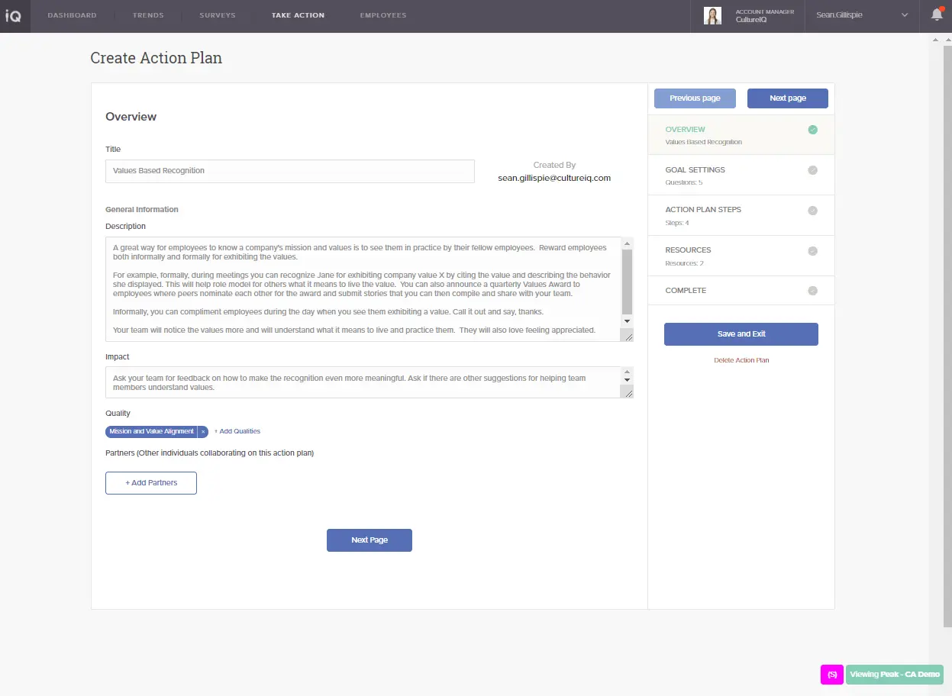Click the Complete step status circle
This screenshot has width=952, height=696.
click(x=812, y=291)
